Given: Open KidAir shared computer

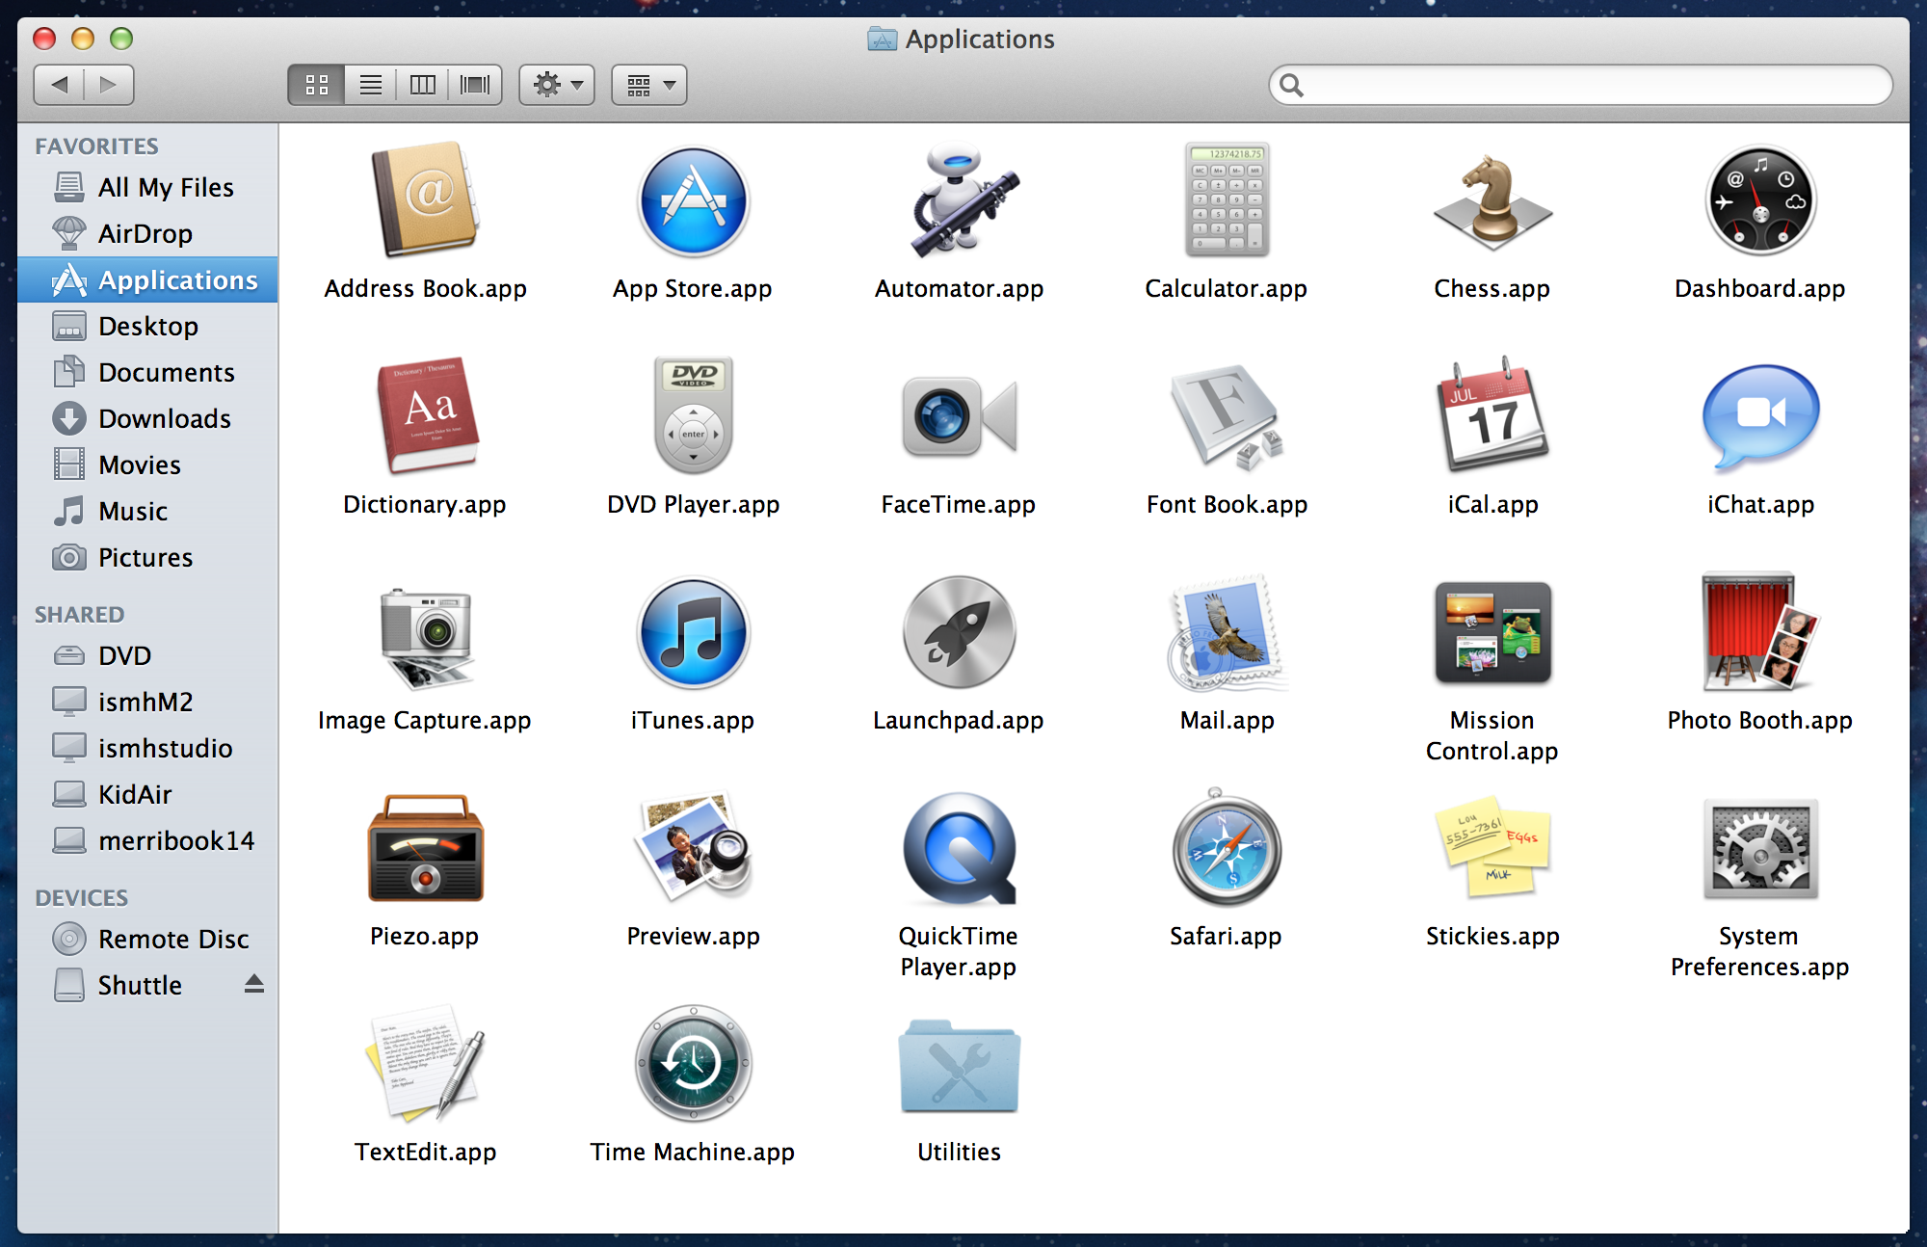Looking at the screenshot, I should pyautogui.click(x=147, y=794).
